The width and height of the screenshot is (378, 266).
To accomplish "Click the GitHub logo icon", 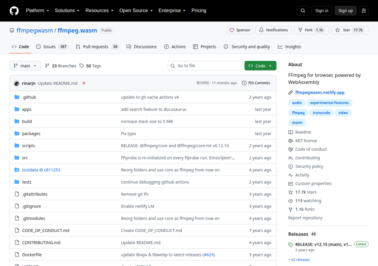I will [14, 11].
